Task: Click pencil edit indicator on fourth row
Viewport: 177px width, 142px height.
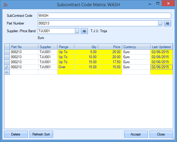Action: pos(7,67)
